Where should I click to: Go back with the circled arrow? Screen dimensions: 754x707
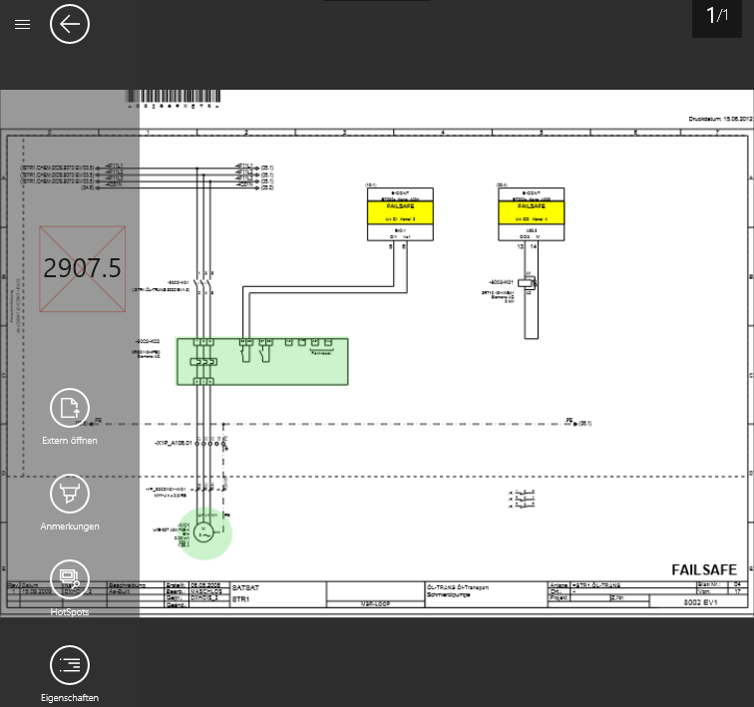(70, 24)
